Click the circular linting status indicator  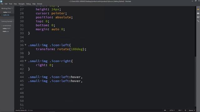click(x=185, y=110)
